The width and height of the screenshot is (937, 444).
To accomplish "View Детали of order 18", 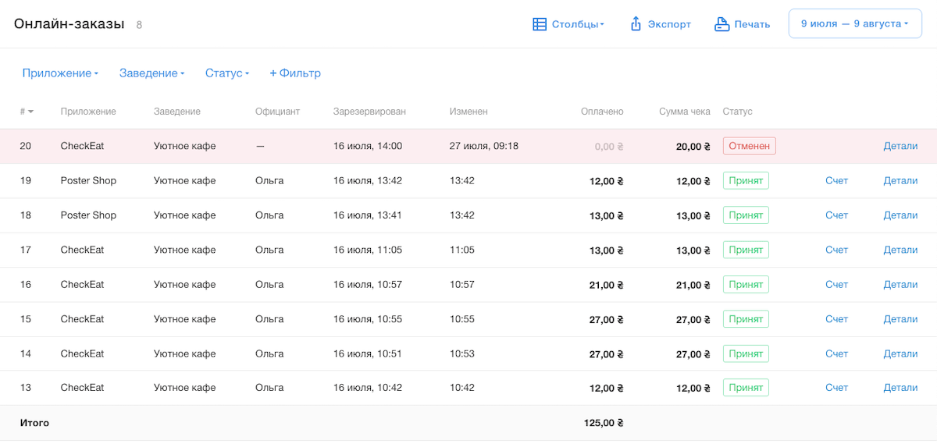I will tap(900, 215).
